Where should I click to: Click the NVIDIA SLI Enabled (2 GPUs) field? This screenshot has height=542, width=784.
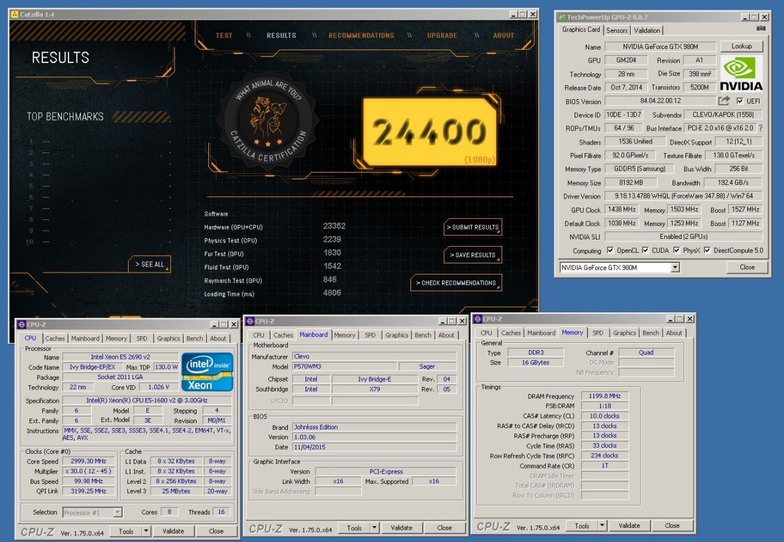click(684, 236)
